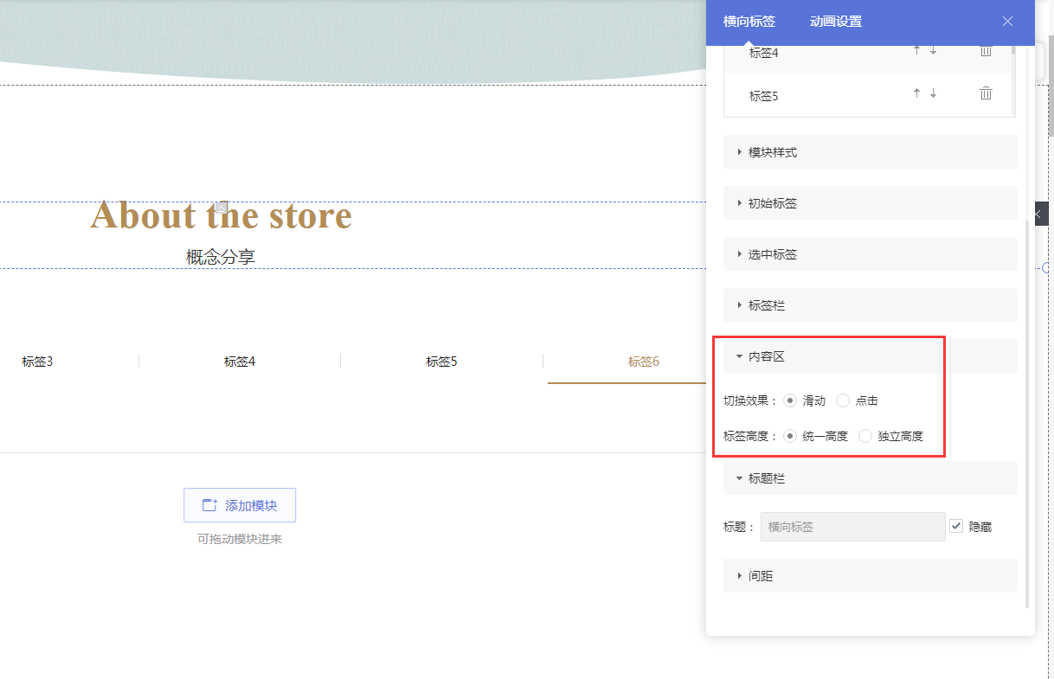Expand the 选中标签 section
Image resolution: width=1054 pixels, height=679 pixels.
click(x=870, y=254)
